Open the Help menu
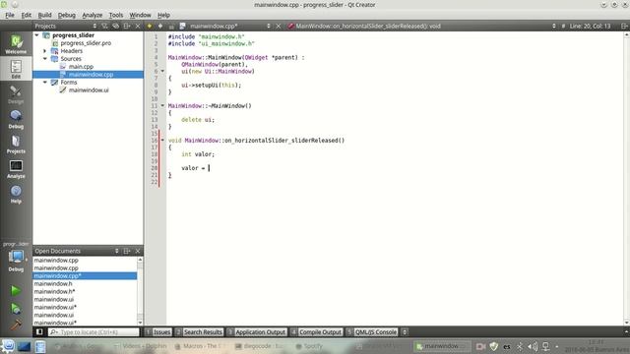Screen dimensions: 630x354 (163, 15)
